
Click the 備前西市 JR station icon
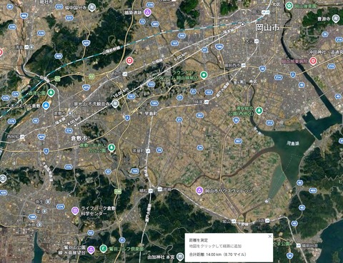243,65
